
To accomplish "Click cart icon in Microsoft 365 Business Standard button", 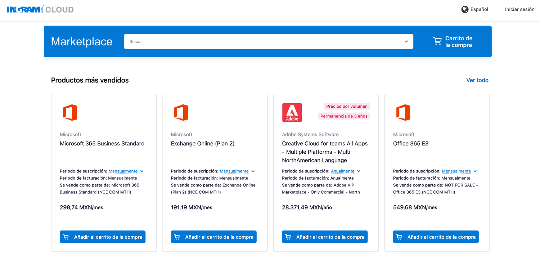I will [66, 237].
